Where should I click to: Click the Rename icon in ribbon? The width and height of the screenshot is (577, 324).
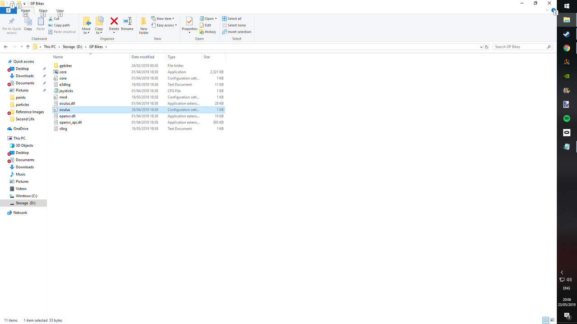(127, 21)
